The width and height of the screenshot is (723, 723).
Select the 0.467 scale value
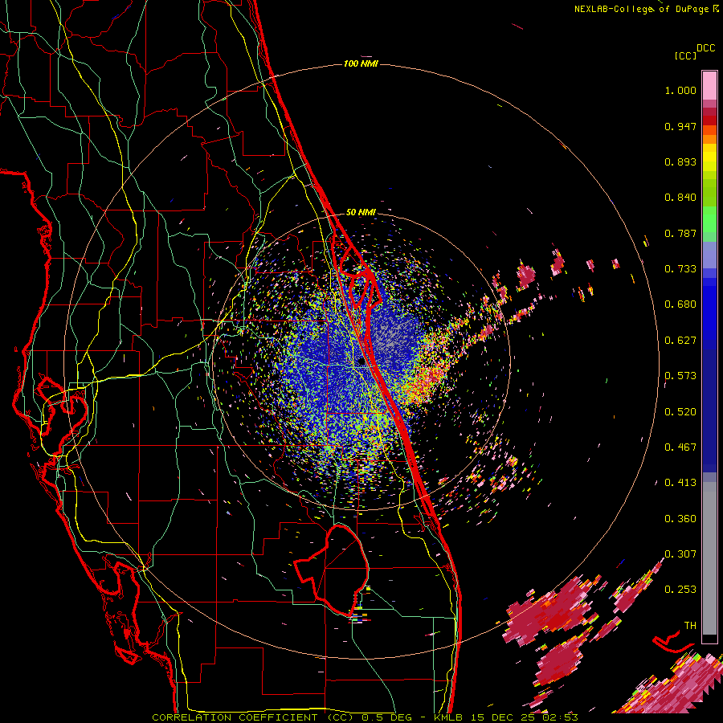click(680, 447)
